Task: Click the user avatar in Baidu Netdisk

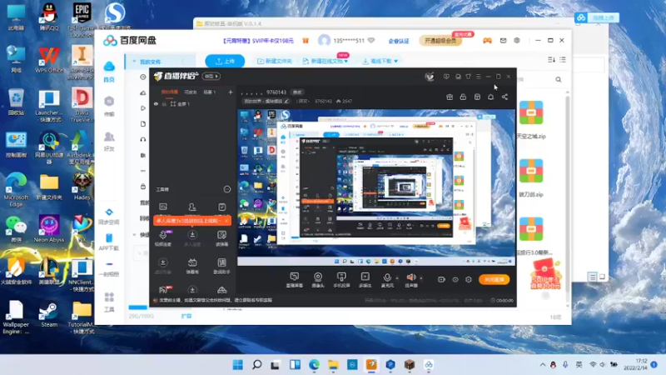Action: click(x=324, y=40)
